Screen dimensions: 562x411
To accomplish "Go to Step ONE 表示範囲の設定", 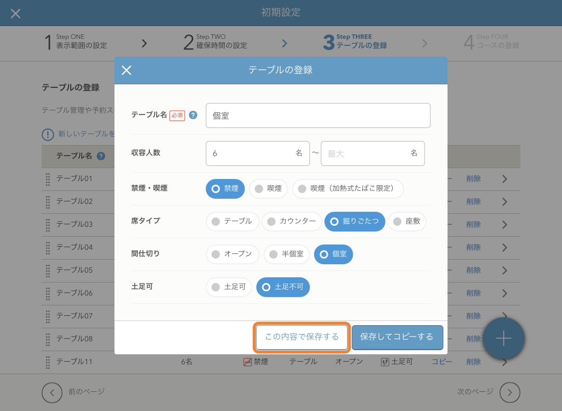I will point(75,42).
